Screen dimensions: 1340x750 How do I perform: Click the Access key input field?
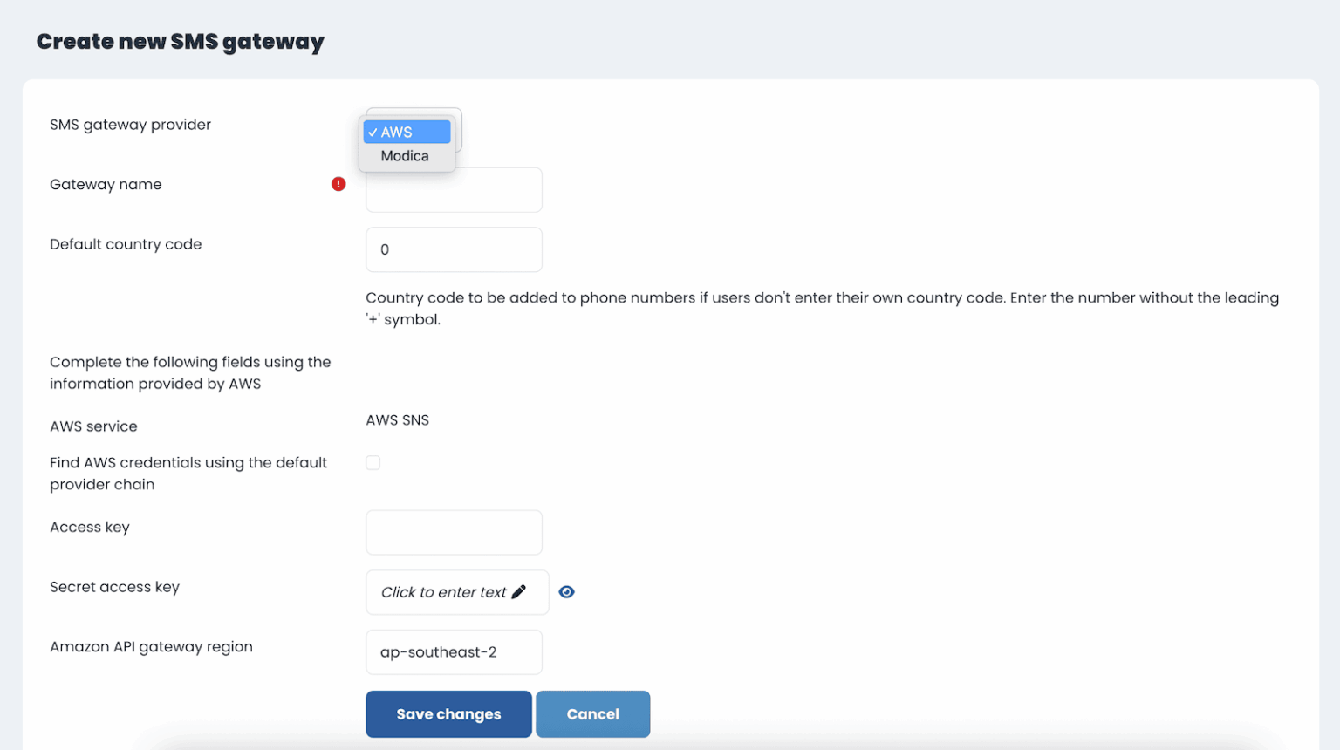pyautogui.click(x=454, y=532)
